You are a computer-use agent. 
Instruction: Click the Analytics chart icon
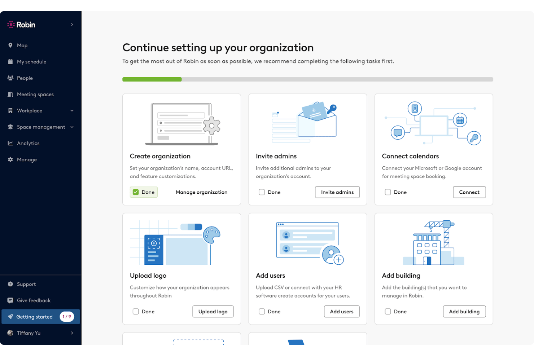[10, 143]
